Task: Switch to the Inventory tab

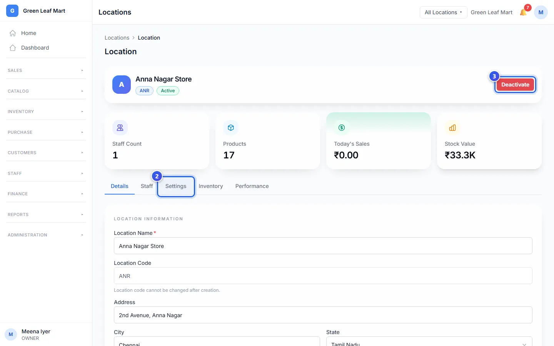Action: pyautogui.click(x=211, y=186)
